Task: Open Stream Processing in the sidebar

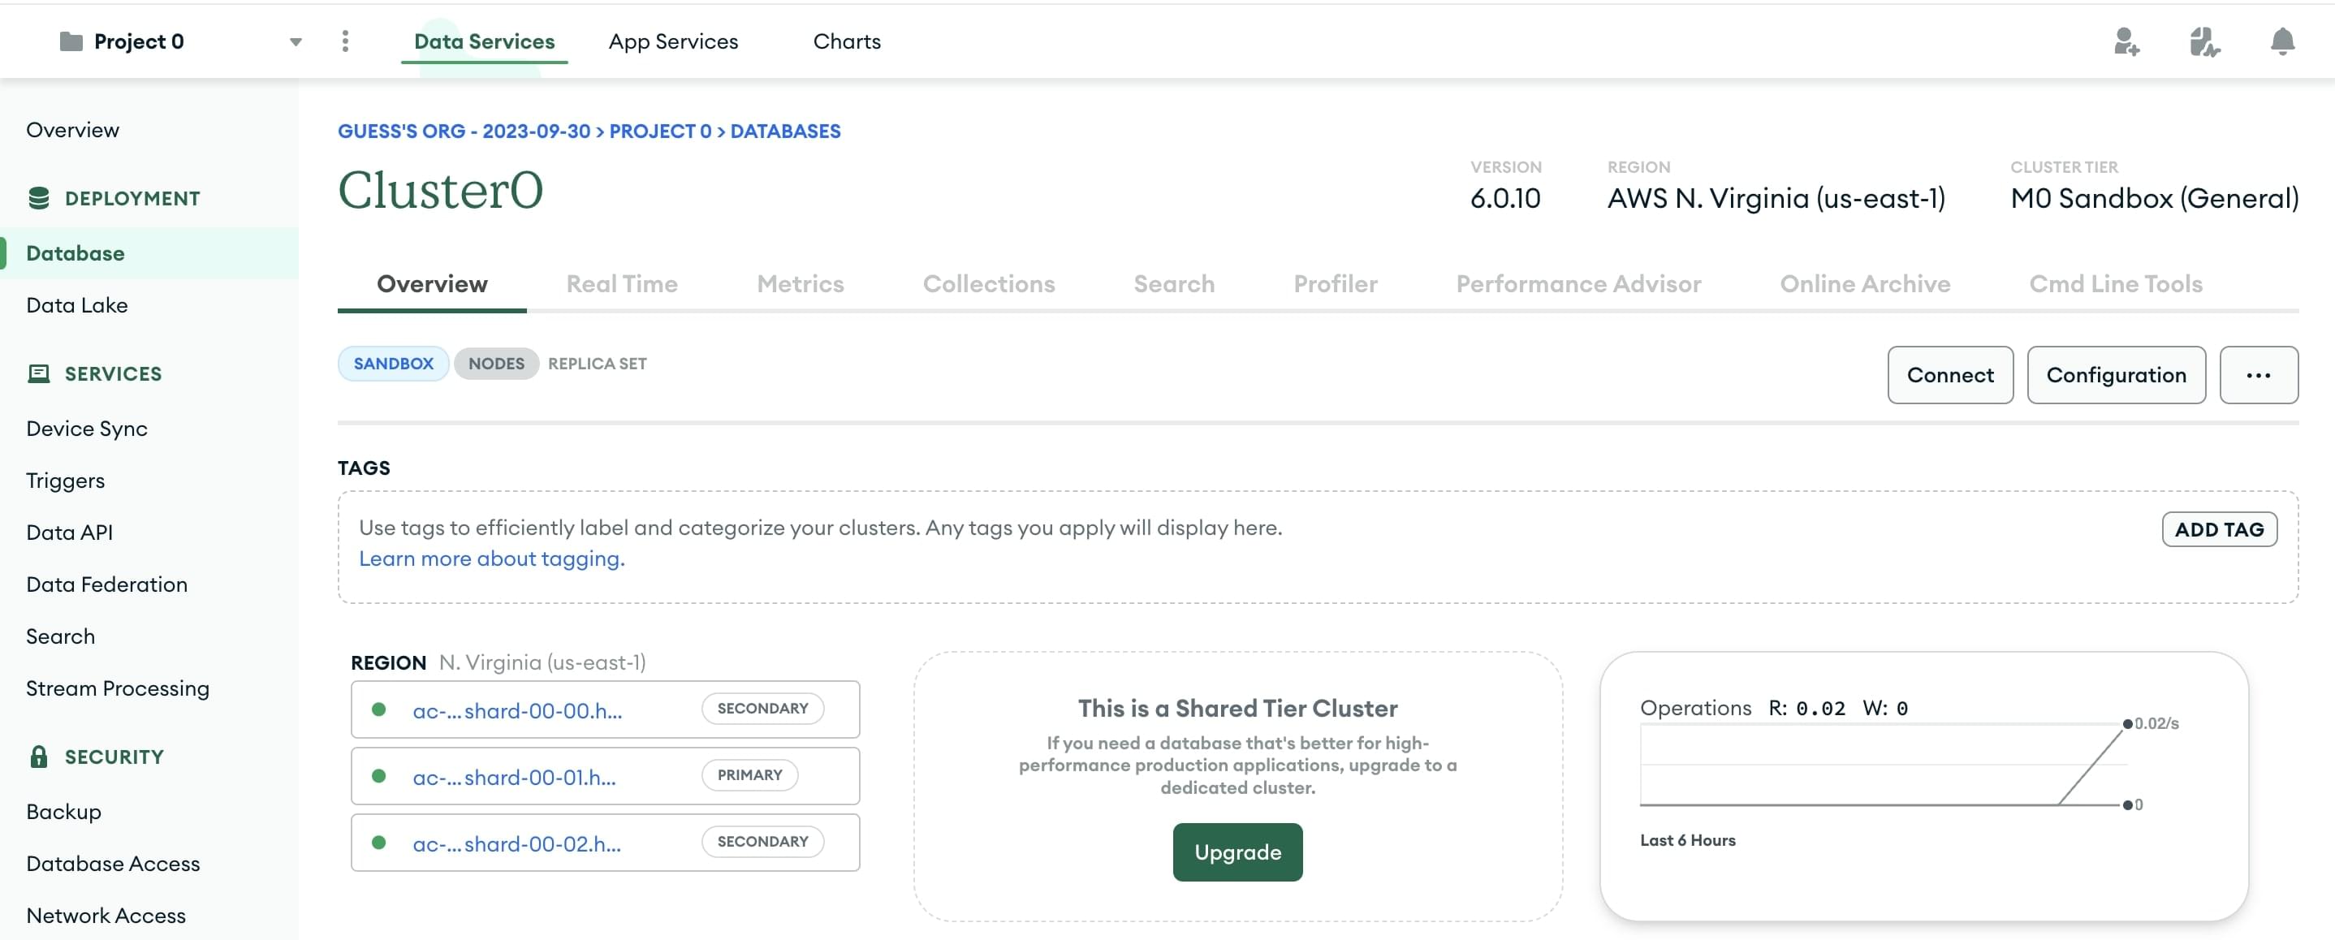Action: pos(118,689)
